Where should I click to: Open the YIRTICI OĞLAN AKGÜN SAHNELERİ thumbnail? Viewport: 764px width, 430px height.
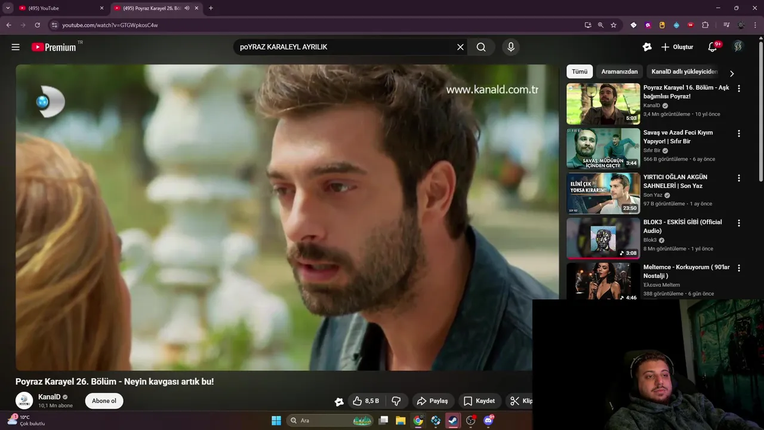[x=603, y=193]
